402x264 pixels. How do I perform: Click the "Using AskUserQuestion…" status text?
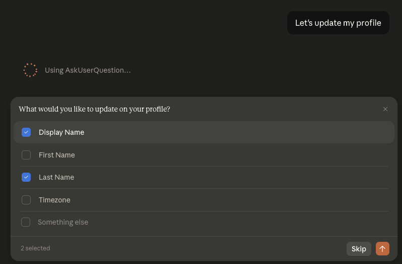click(88, 70)
